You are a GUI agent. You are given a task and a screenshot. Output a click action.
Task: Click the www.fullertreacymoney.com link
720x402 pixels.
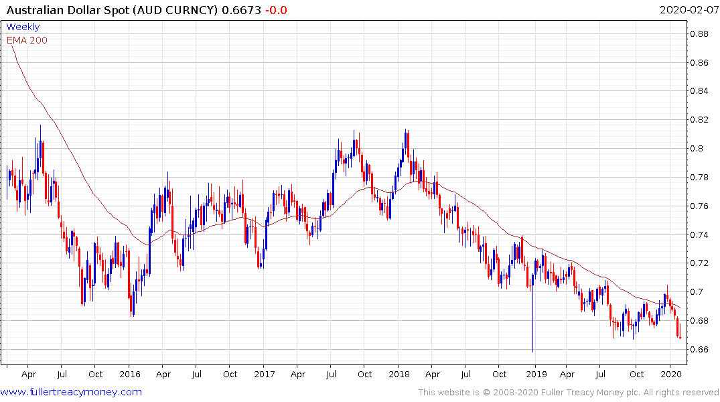[x=71, y=392]
